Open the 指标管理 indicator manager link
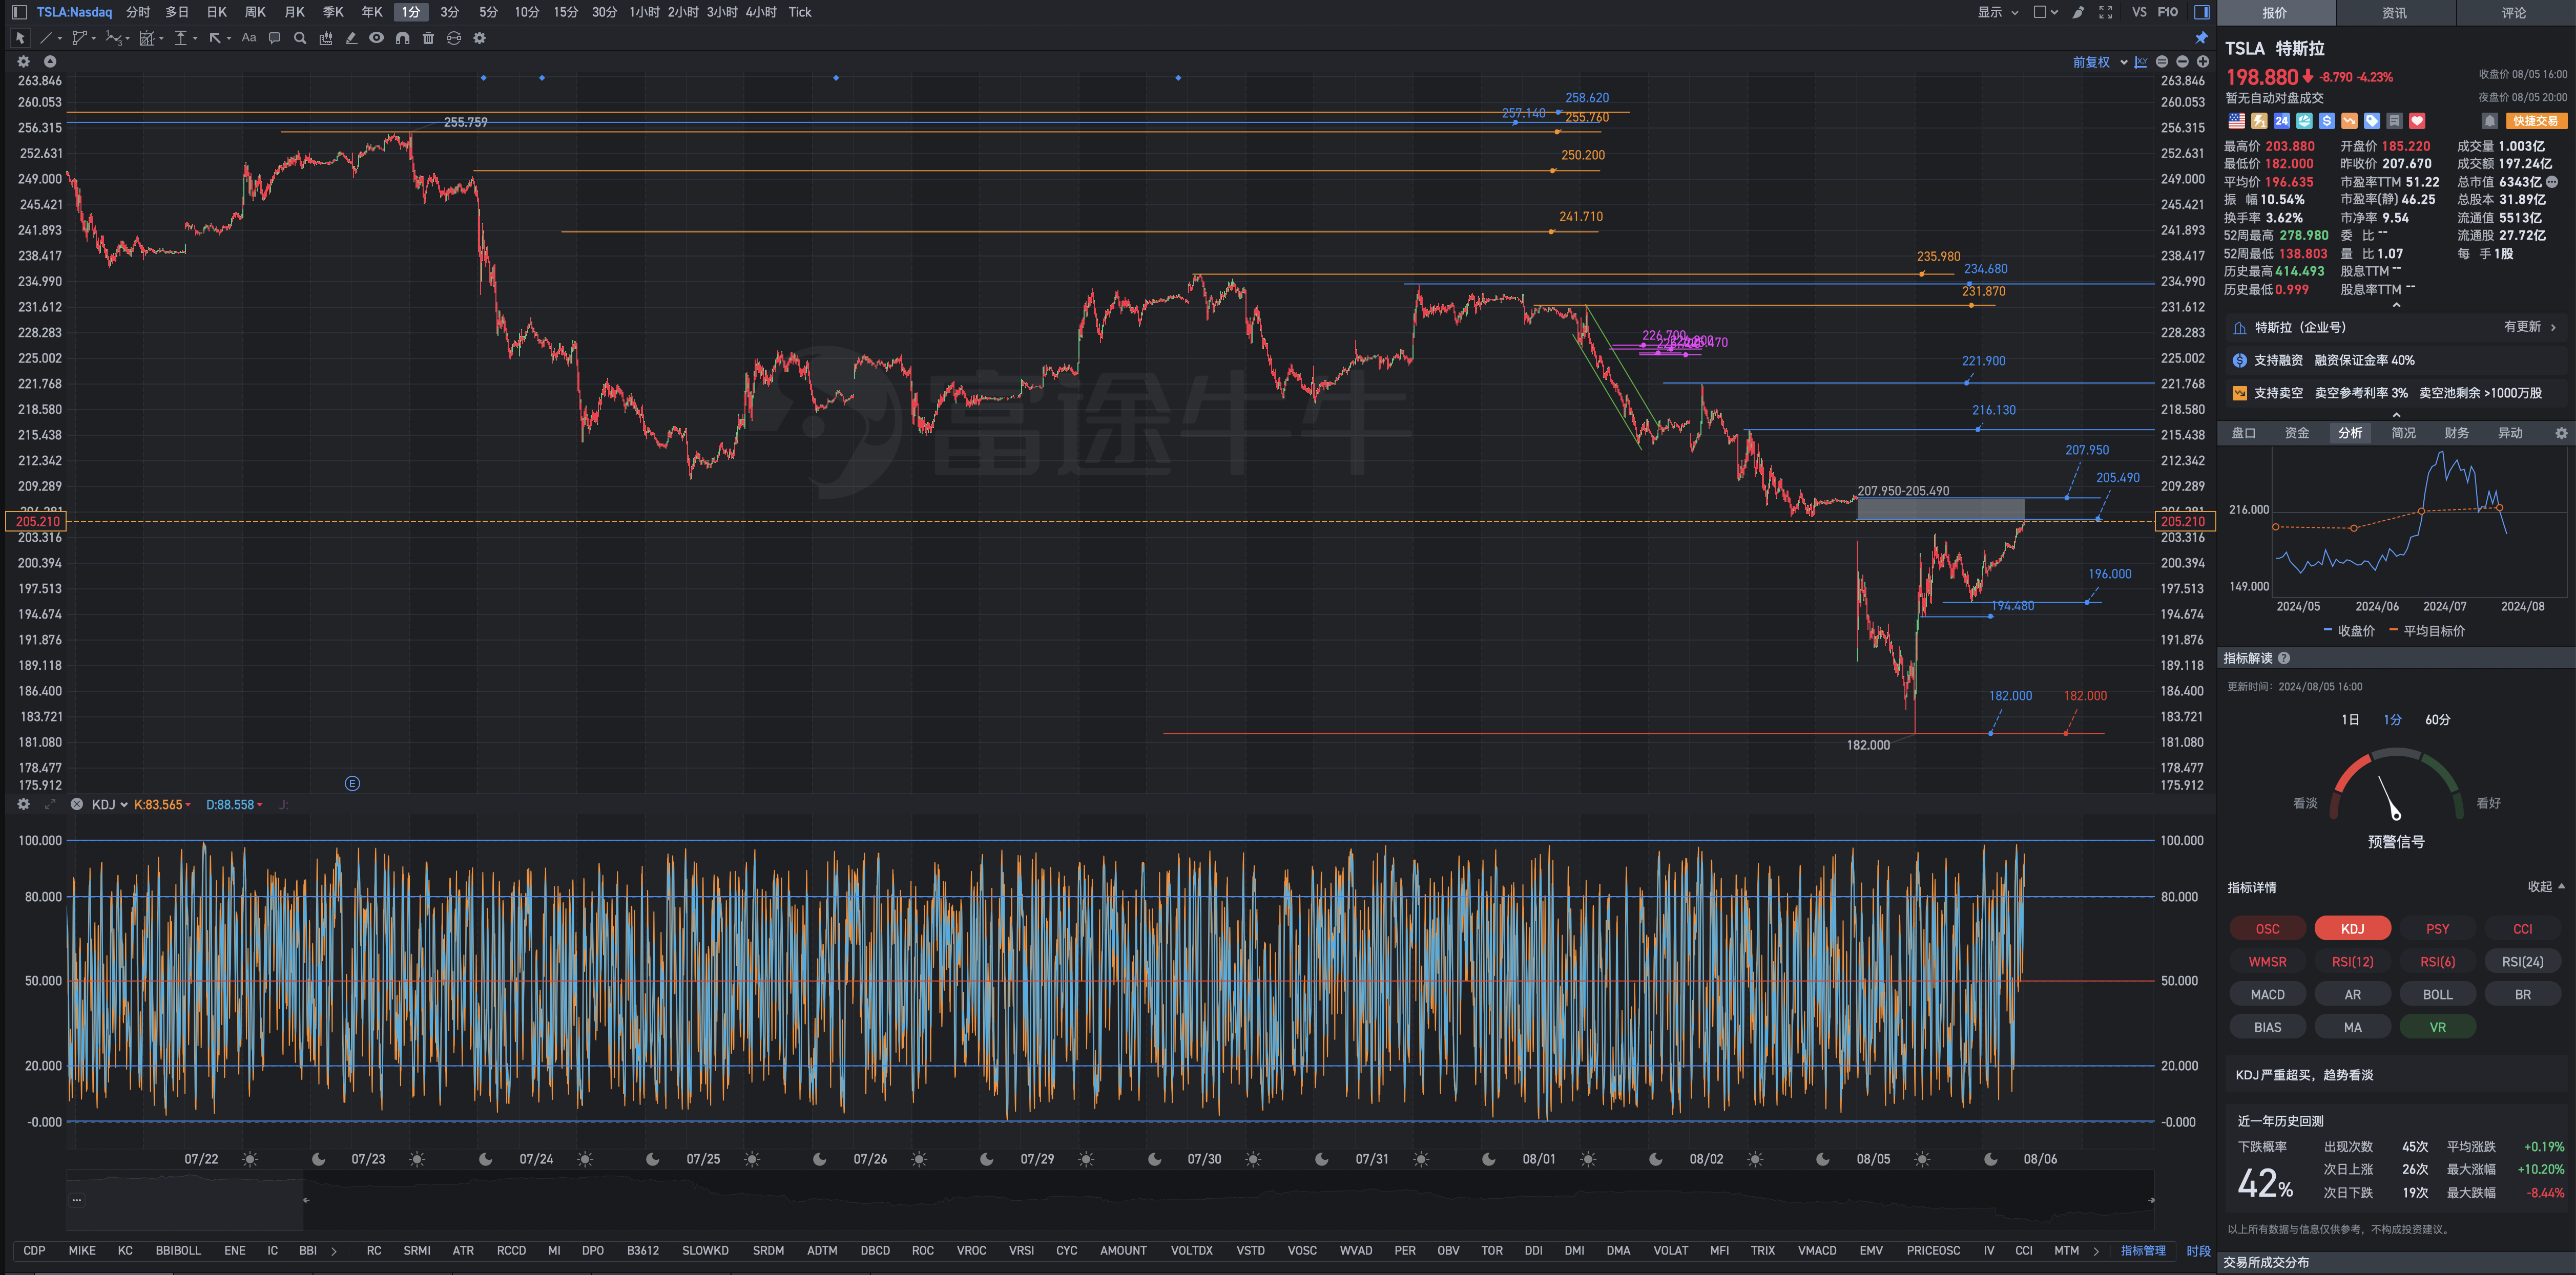The height and width of the screenshot is (1275, 2576). click(2143, 1252)
